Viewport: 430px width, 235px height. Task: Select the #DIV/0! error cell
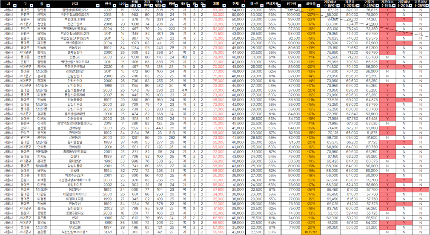click(x=311, y=232)
